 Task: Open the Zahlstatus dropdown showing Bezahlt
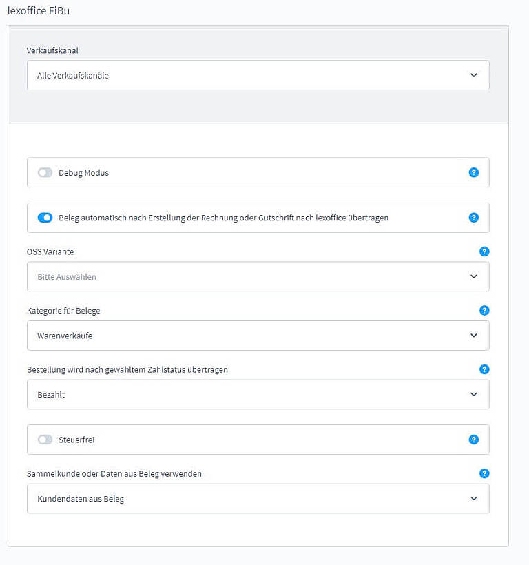pyautogui.click(x=258, y=395)
